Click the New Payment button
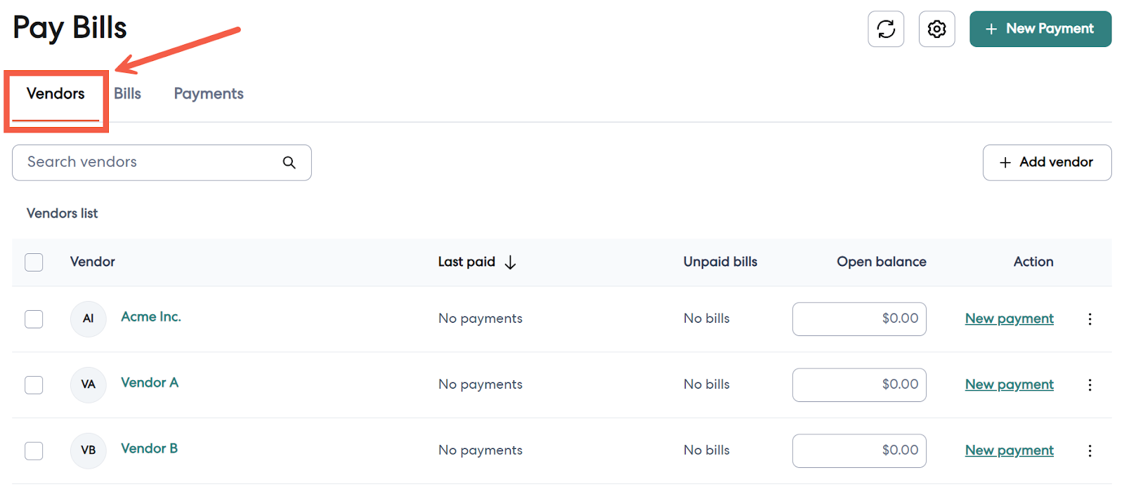Screen dimensions: 1124x489 1040,29
